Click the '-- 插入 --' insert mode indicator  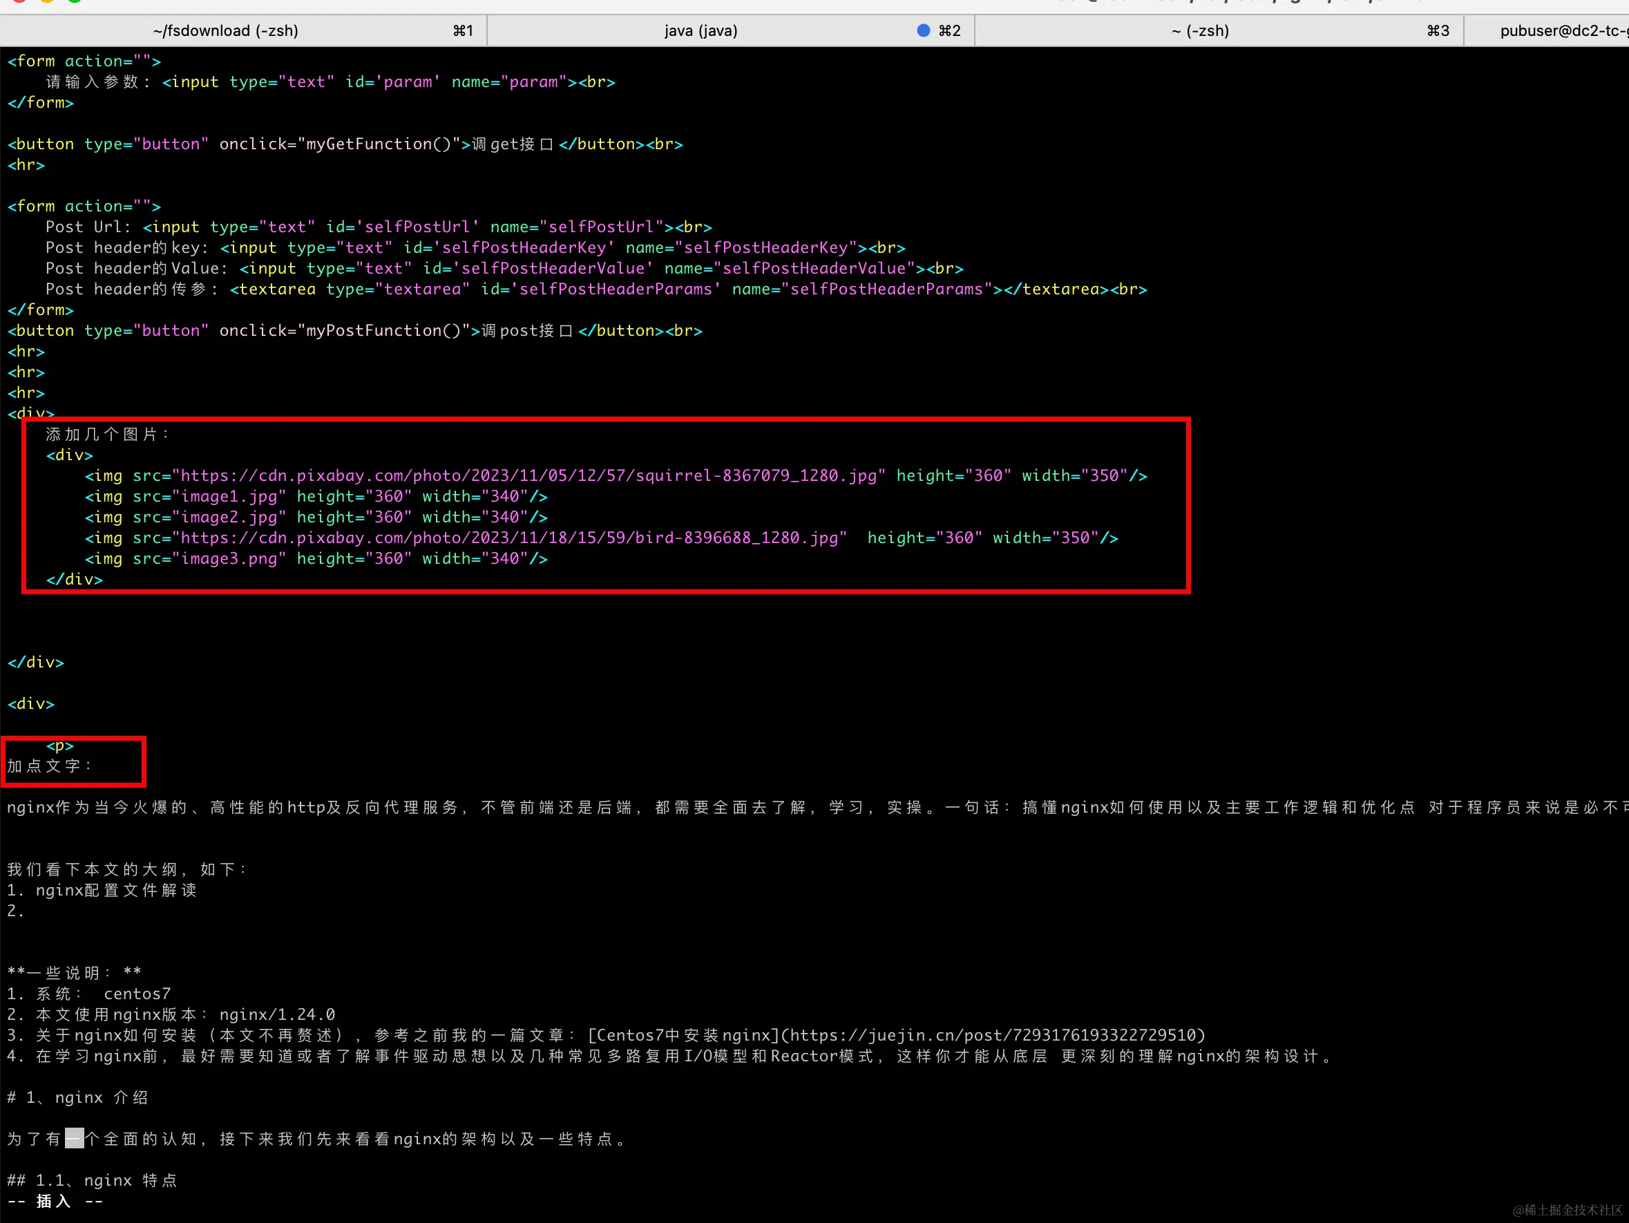click(x=55, y=1201)
